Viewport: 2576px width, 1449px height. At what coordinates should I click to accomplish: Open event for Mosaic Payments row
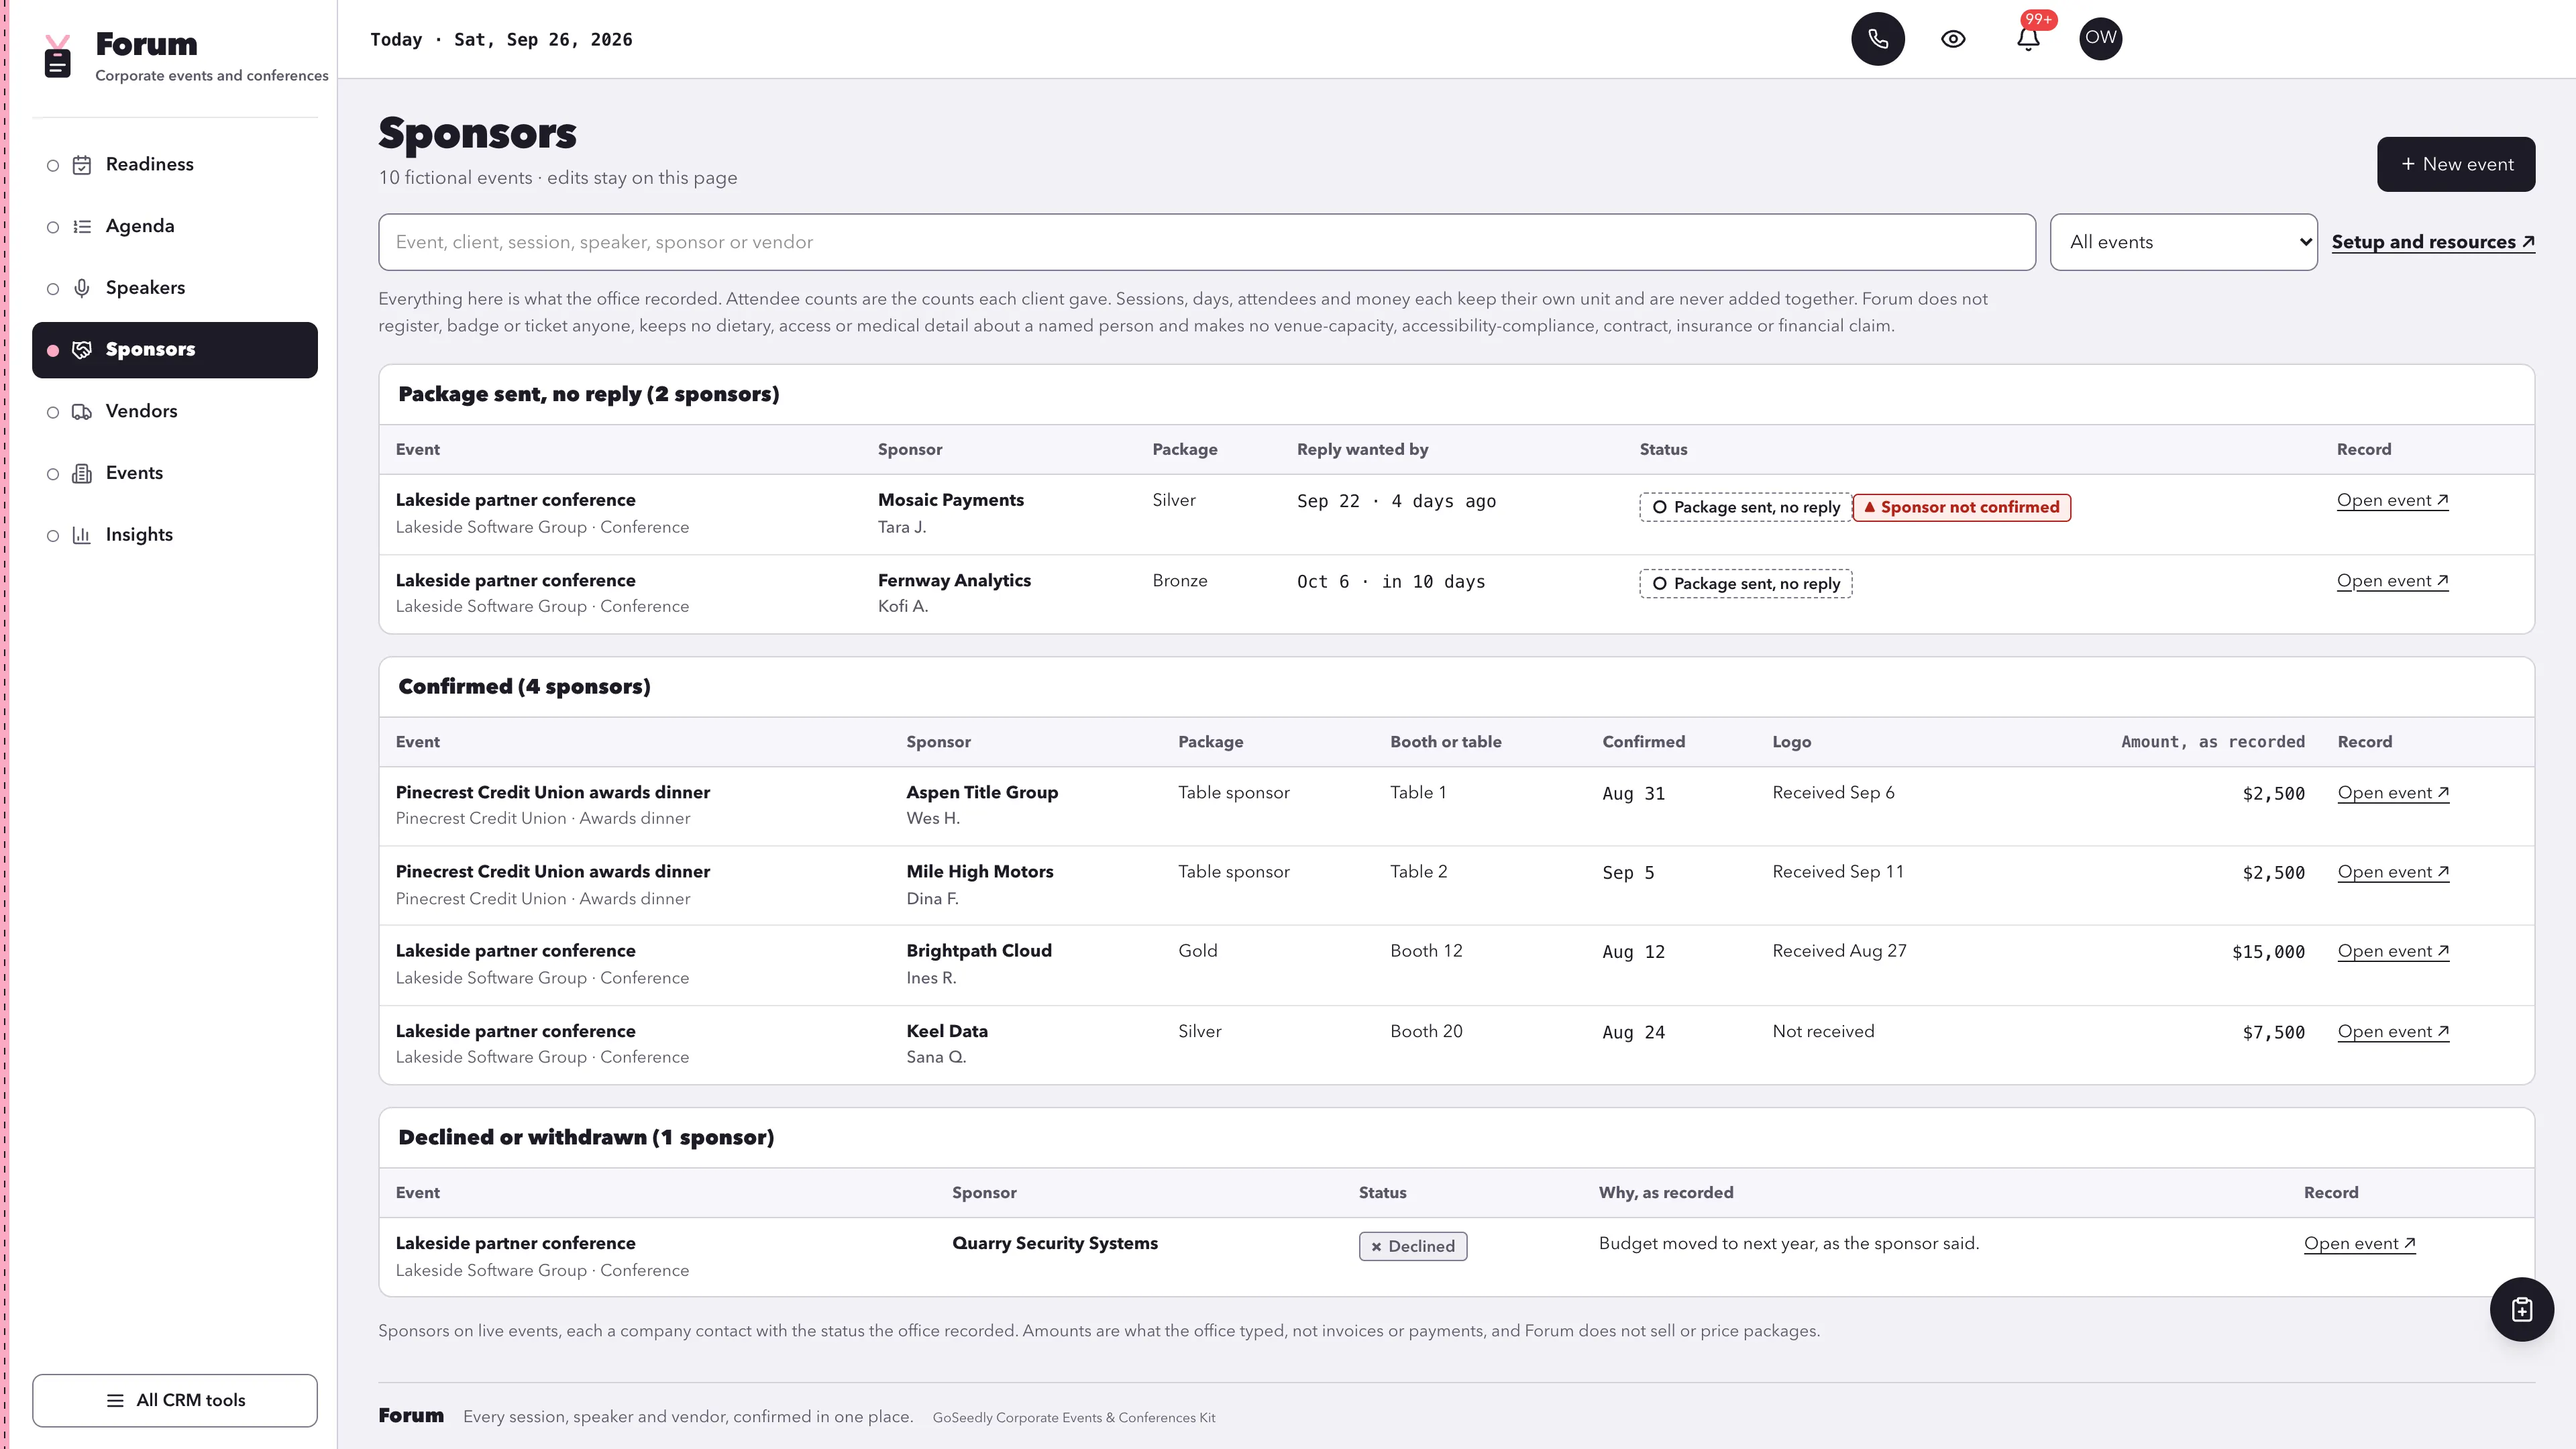pos(2392,501)
